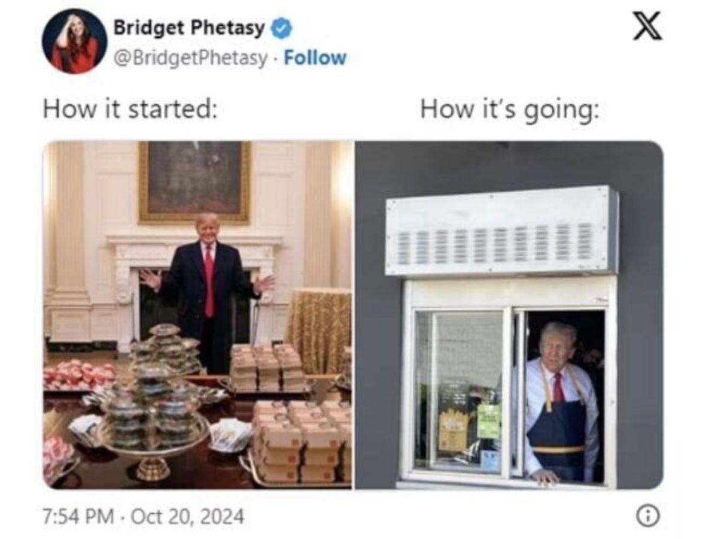The height and width of the screenshot is (539, 718).
Task: Click the blue verified badge
Action: pyautogui.click(x=281, y=28)
